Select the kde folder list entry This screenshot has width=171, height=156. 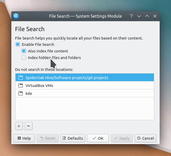(x=84, y=93)
